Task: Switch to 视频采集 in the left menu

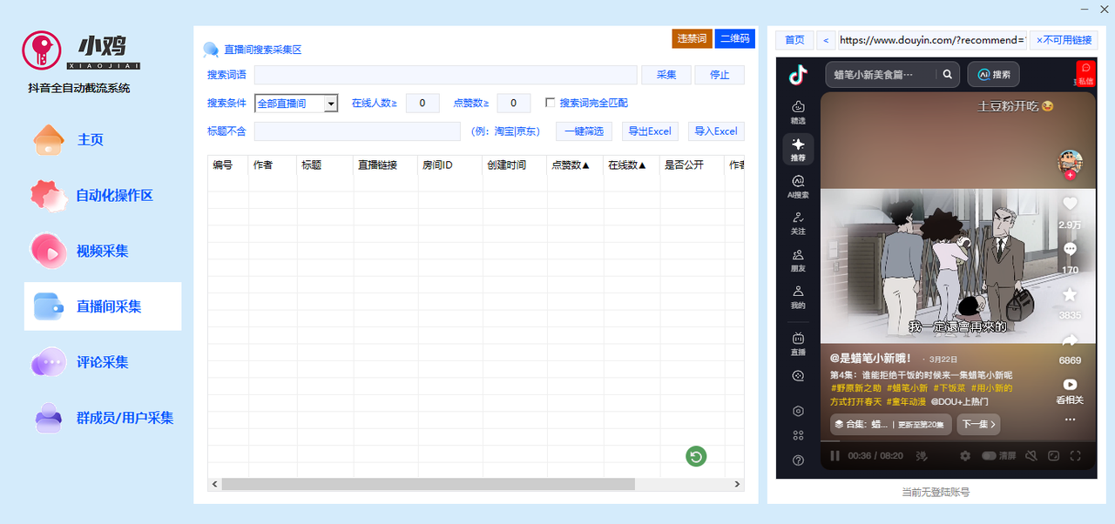Action: [102, 251]
